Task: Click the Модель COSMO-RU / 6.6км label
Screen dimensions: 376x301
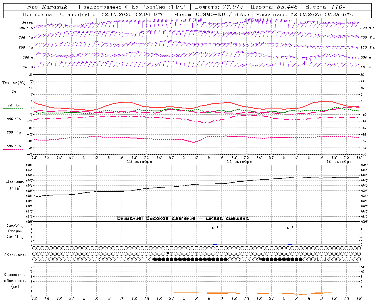Action: pyautogui.click(x=212, y=14)
